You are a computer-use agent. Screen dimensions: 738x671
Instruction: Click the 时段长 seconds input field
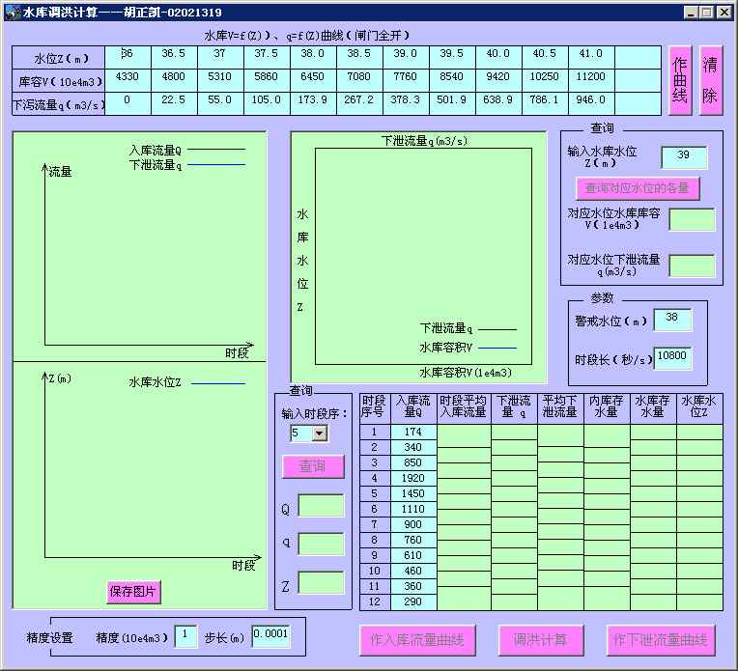tap(672, 358)
